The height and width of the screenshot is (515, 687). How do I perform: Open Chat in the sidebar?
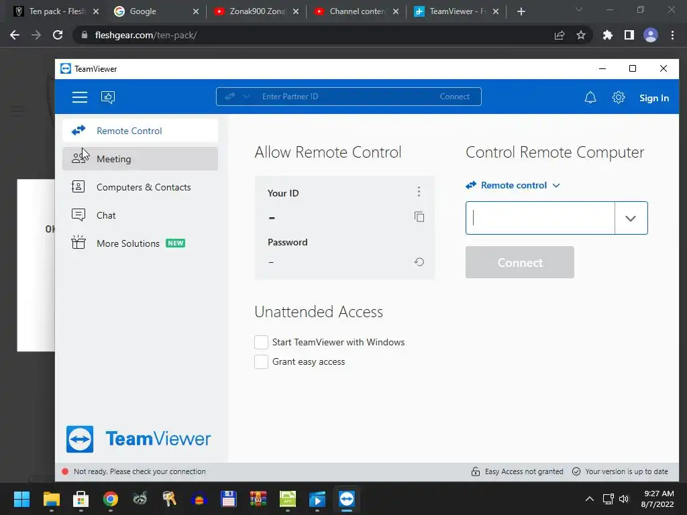(140, 215)
